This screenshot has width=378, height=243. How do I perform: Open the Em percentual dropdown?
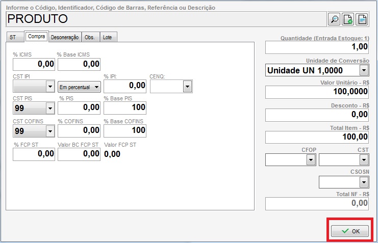96,87
